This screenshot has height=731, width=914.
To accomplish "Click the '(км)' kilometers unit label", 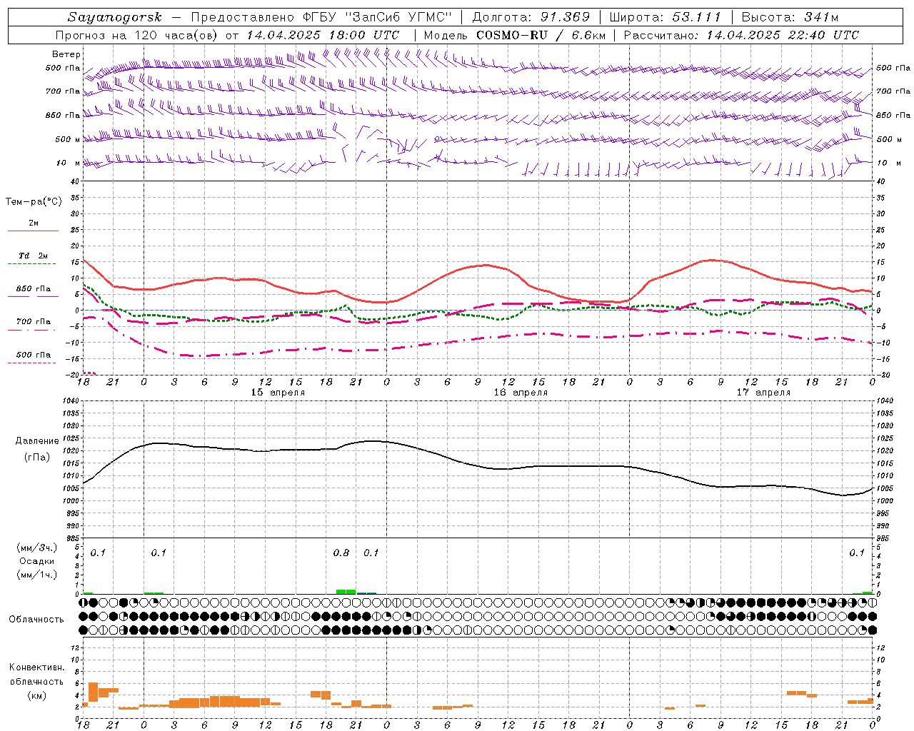I will (x=36, y=695).
